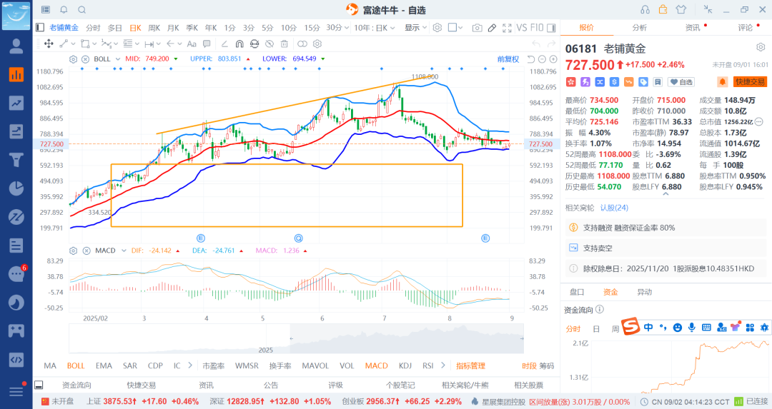772x409 pixels.
Task: Open 认股(24) warrants link
Action: (614, 208)
